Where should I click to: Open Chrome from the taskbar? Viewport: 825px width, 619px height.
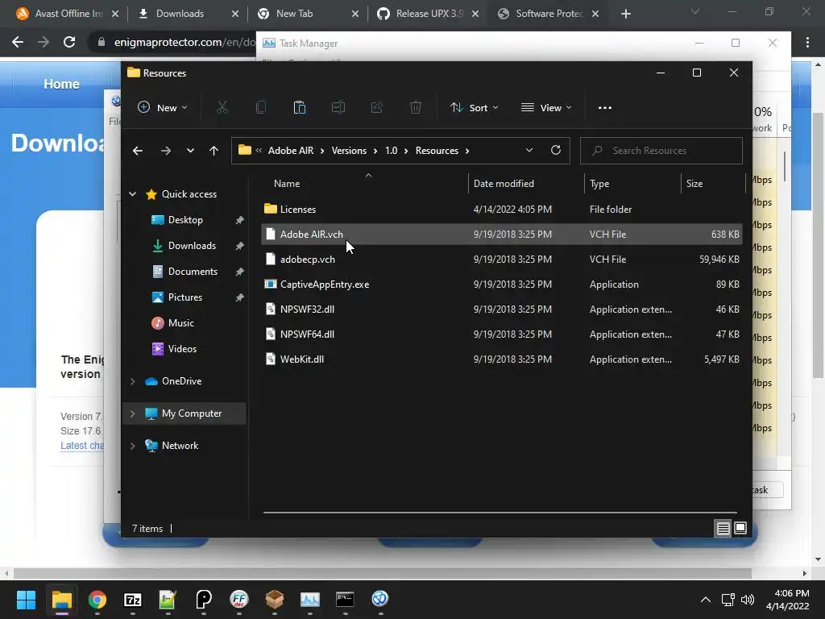(x=97, y=599)
